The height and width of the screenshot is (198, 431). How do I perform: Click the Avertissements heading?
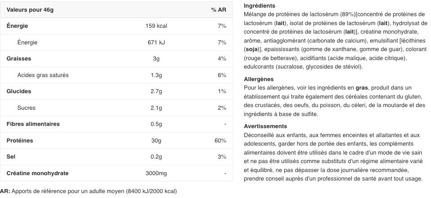coord(265,126)
